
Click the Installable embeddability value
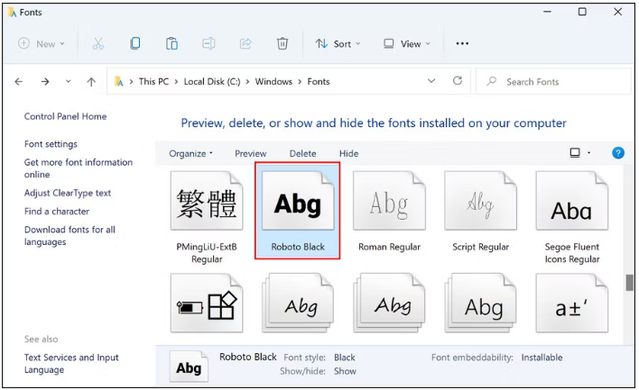coord(542,358)
